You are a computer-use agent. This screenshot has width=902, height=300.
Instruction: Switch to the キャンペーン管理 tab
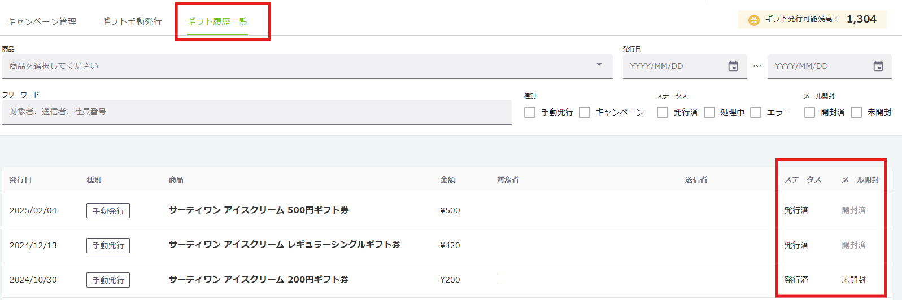coord(42,22)
